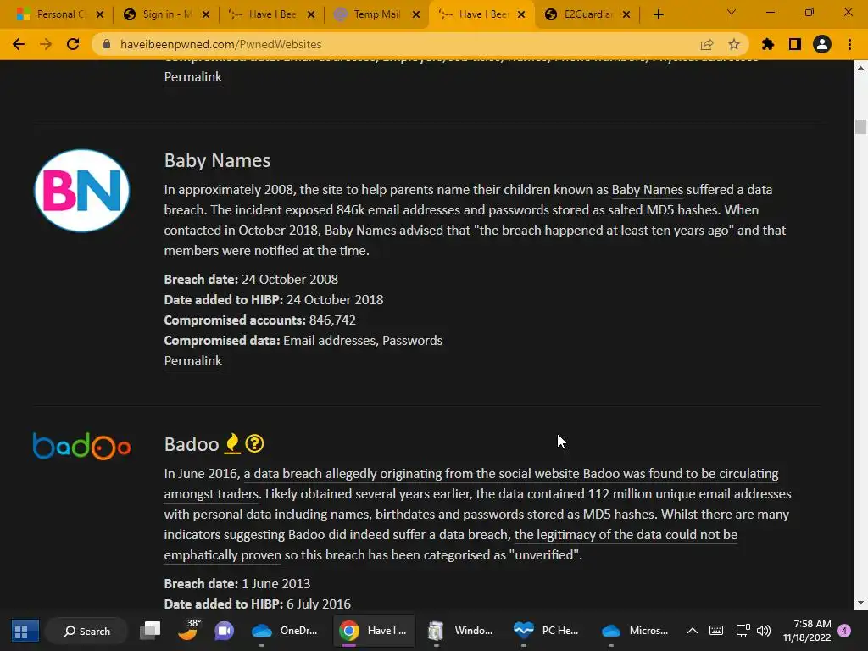The image size is (868, 651).
Task: Open the volume speaker tray icon
Action: click(x=764, y=631)
